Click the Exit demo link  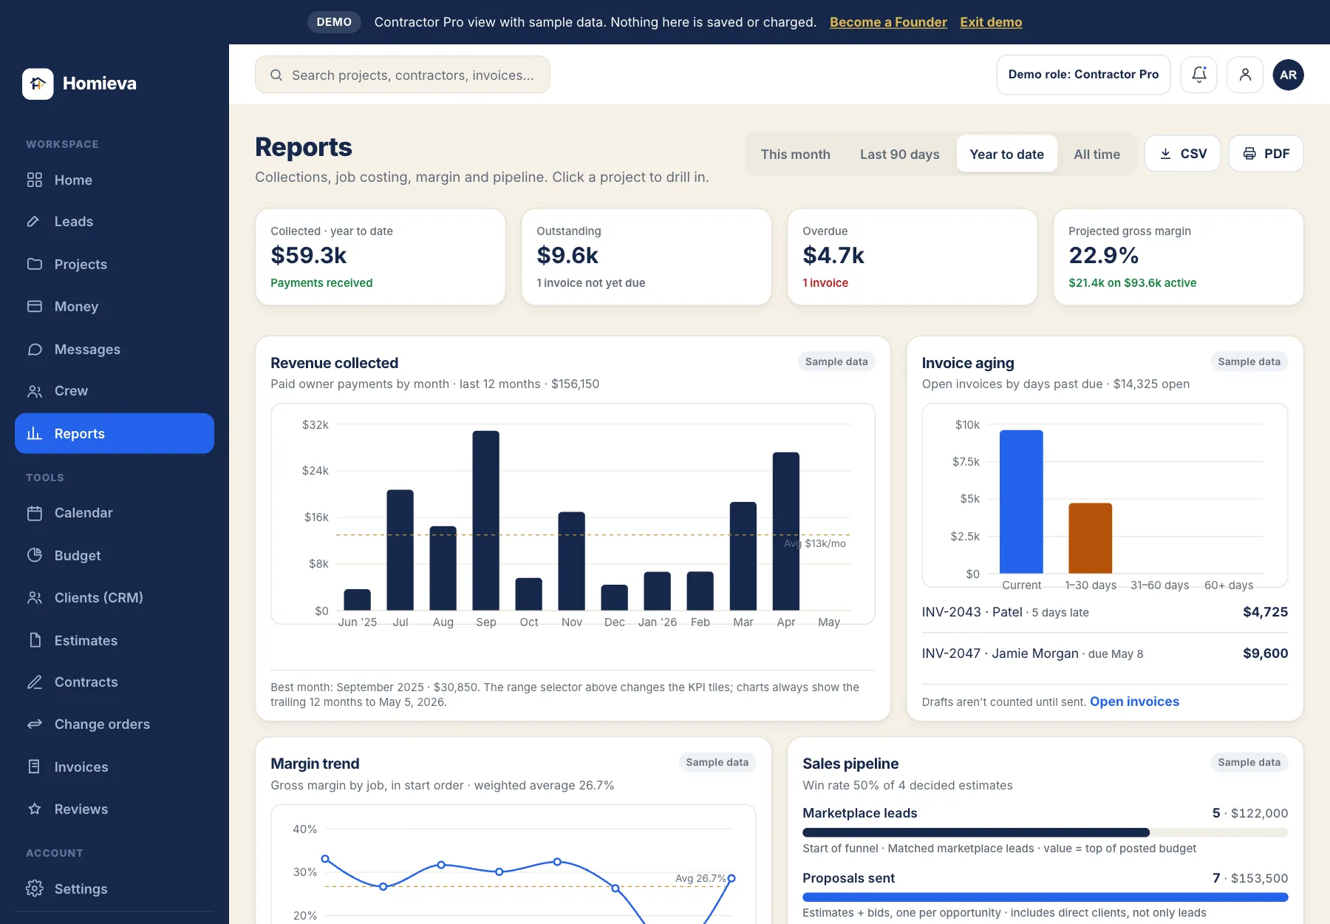(x=991, y=22)
